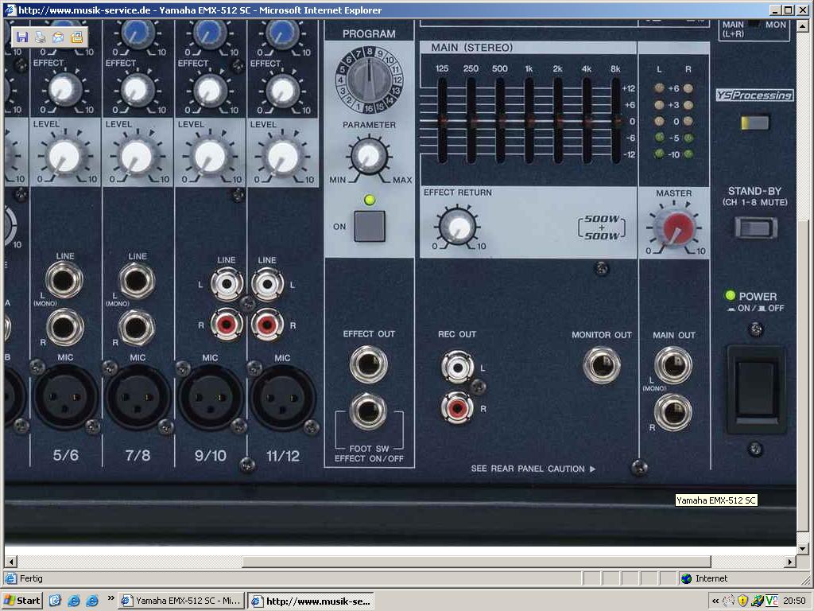Screen dimensions: 814x611
Task: Click the down arrow of vertical scrollbar
Action: [803, 549]
